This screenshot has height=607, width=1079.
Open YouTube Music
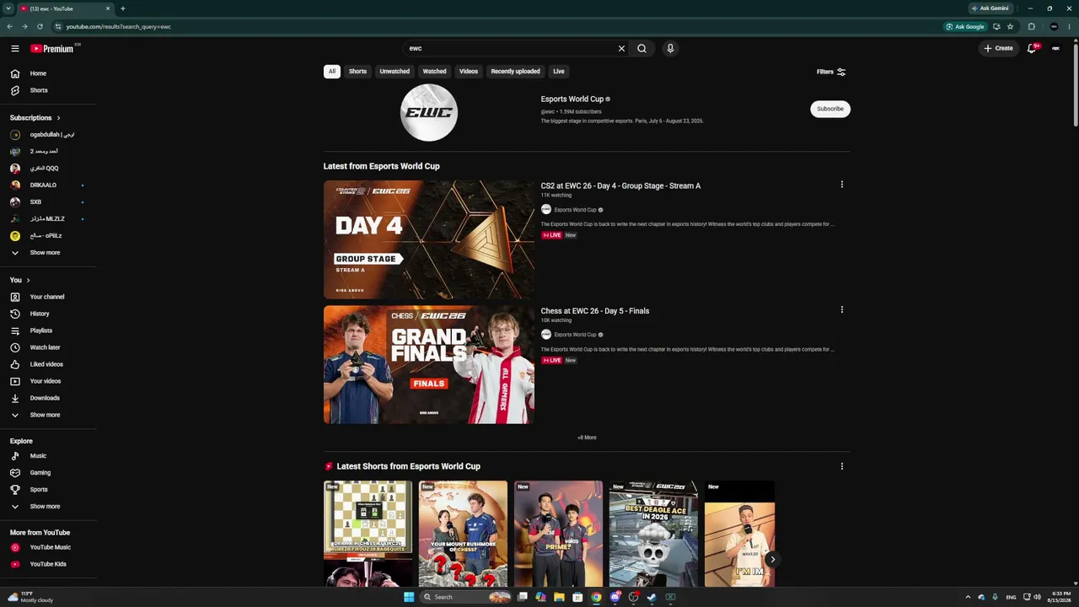pos(48,547)
